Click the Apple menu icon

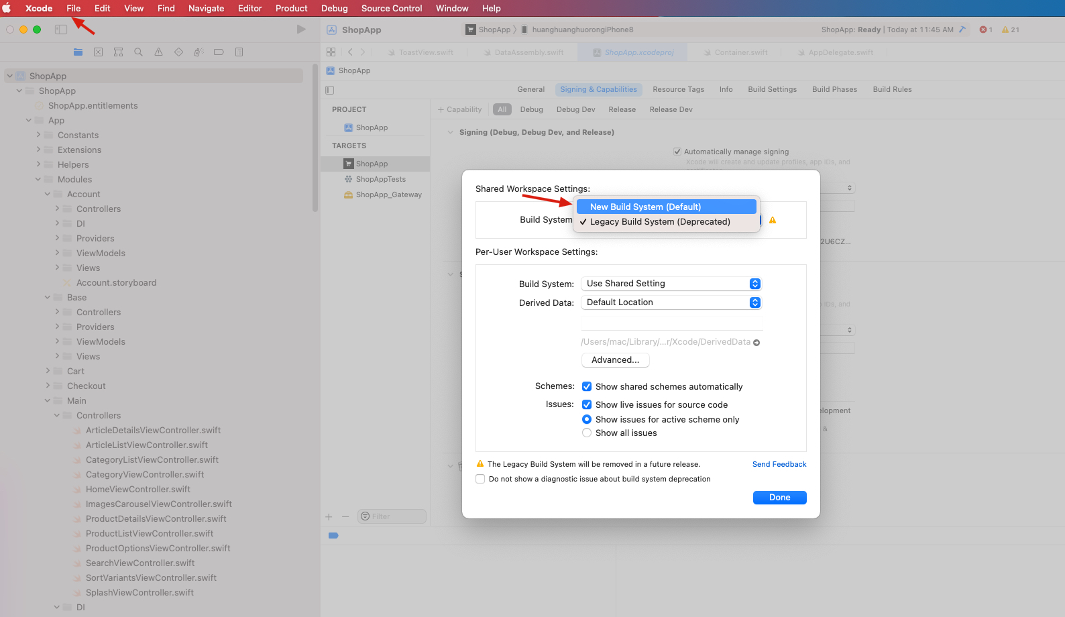point(7,8)
